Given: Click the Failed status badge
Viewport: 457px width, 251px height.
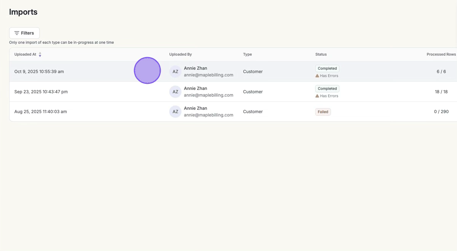Looking at the screenshot, I should (x=323, y=112).
